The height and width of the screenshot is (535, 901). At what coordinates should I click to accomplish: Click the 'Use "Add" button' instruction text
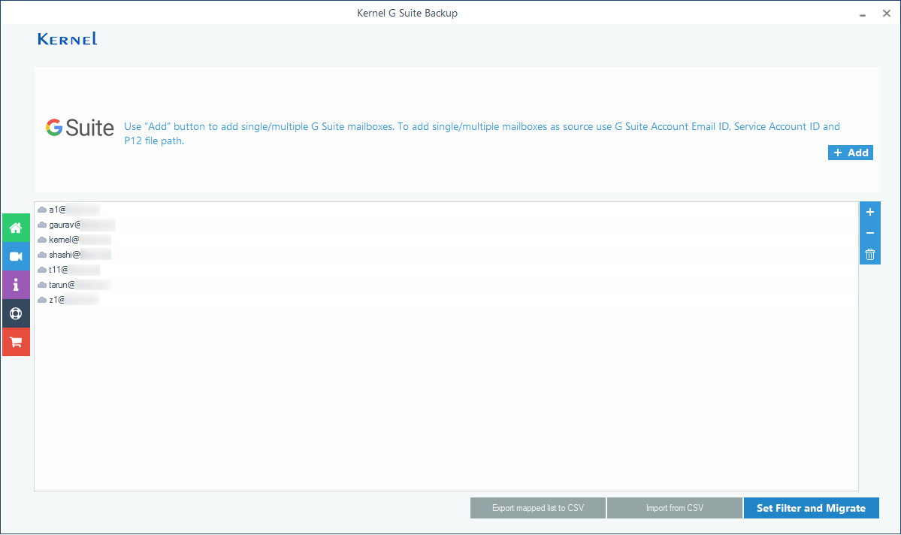pos(482,133)
